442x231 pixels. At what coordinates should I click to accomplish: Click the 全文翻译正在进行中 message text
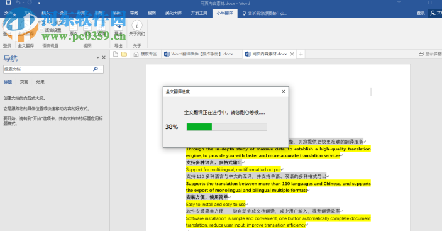(224, 112)
